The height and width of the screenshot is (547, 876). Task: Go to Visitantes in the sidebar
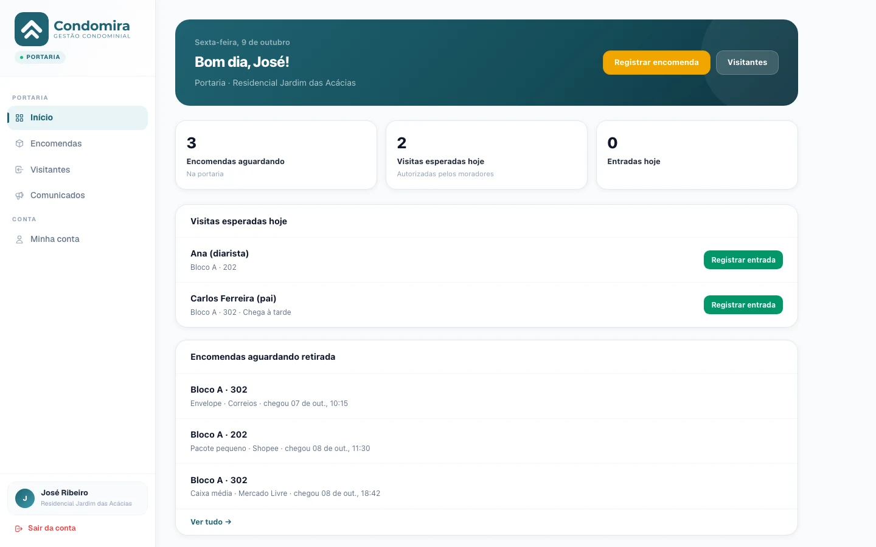(x=77, y=170)
